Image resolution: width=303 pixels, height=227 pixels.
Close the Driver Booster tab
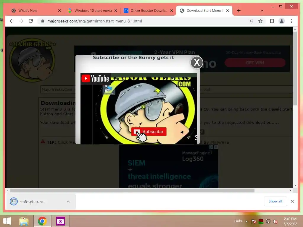171,11
